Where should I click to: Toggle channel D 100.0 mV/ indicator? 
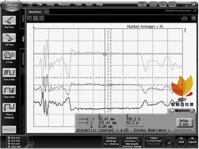tap(14, 147)
